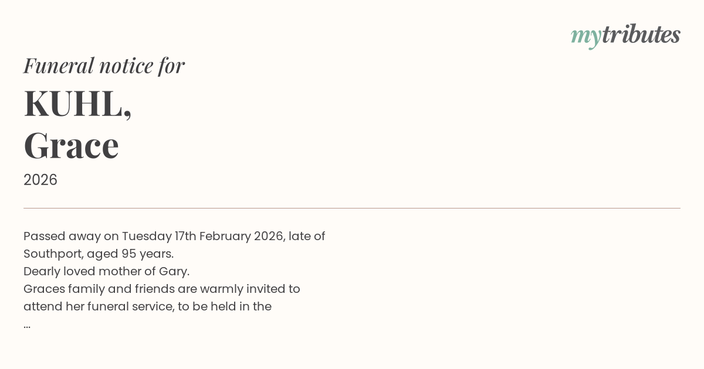Click the words "warmly invited to"
Screen dimensions: 704x369
[x=250, y=289]
